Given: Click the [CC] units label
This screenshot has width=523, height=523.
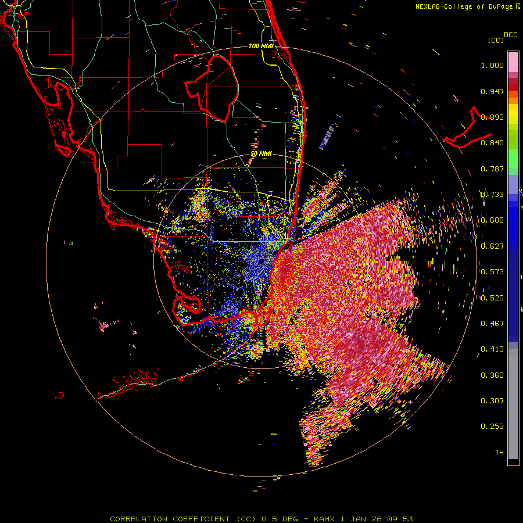Looking at the screenshot, I should tap(496, 40).
